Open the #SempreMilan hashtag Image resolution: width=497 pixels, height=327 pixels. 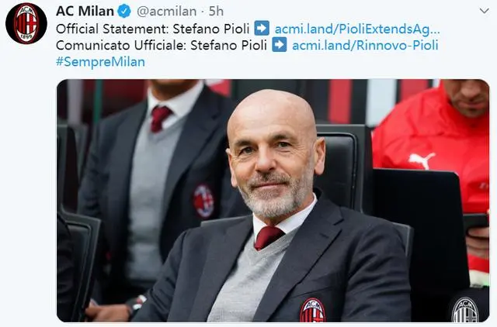[x=100, y=62]
